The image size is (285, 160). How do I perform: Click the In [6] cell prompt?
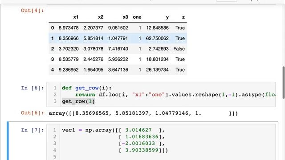(33, 88)
